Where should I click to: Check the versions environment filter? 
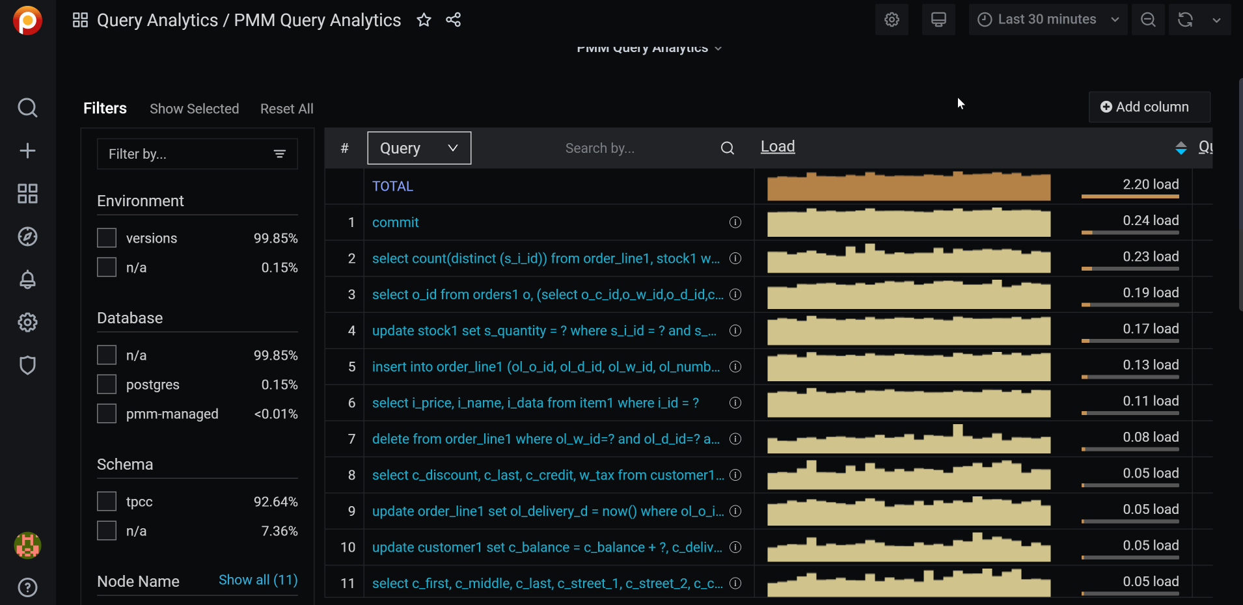click(x=106, y=237)
